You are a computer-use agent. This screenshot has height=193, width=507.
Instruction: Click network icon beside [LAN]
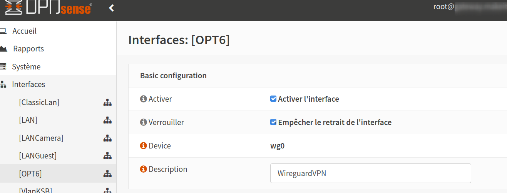coord(107,120)
